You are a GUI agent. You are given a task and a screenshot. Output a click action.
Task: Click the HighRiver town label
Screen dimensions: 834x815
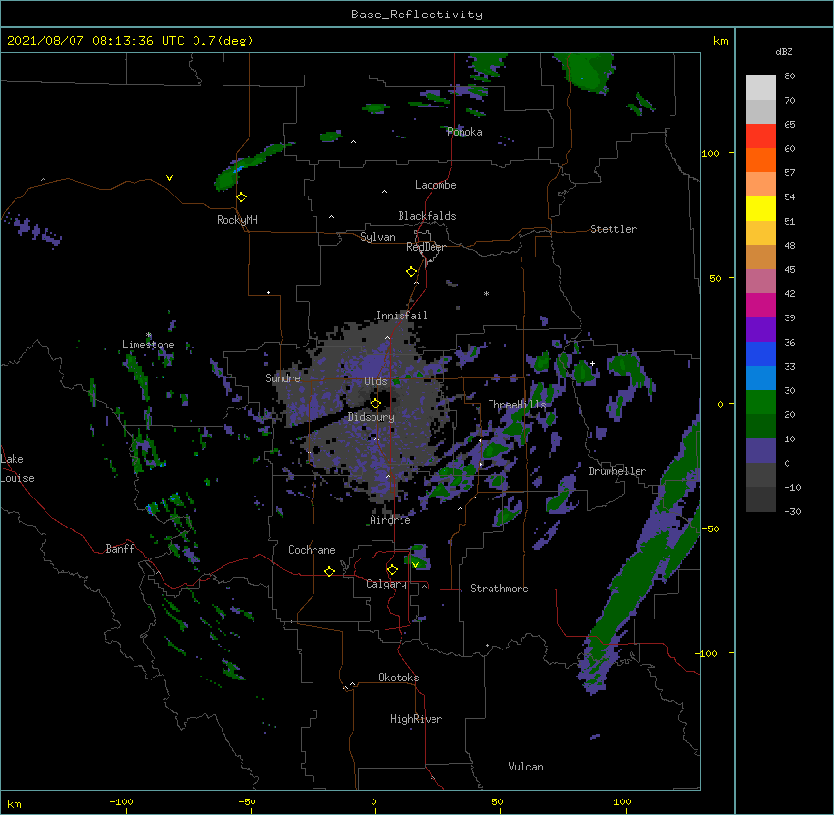click(416, 719)
